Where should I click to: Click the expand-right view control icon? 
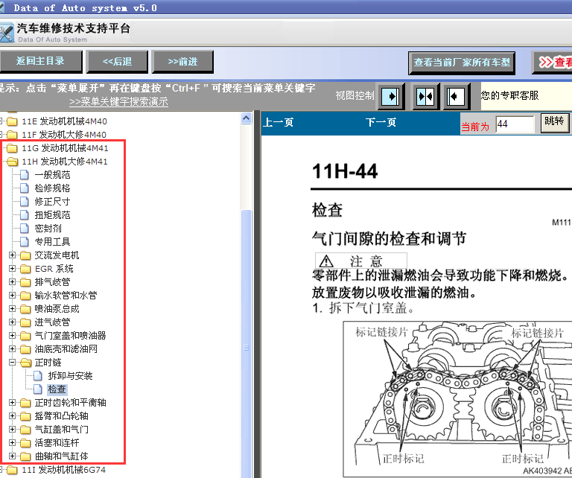click(391, 97)
